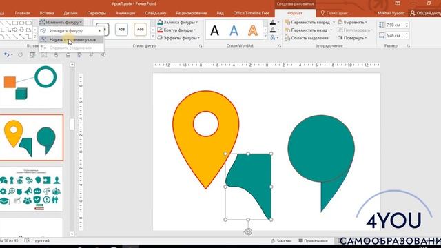The image size is (441, 248).
Task: Open Ribbon Display Options in title bar
Action: [x=398, y=3]
